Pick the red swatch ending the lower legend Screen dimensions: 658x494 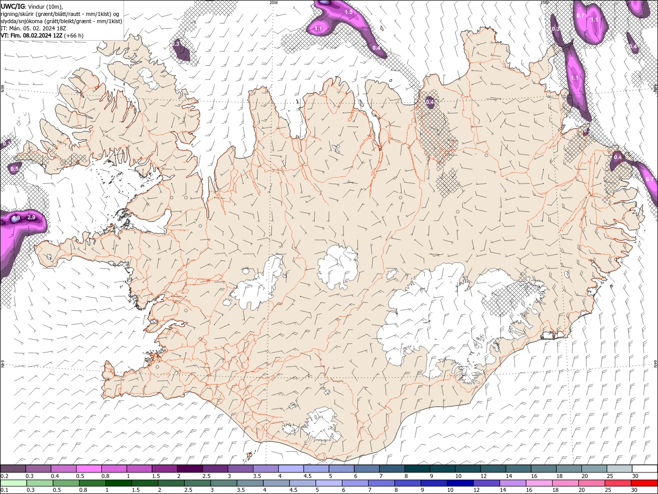(x=645, y=483)
